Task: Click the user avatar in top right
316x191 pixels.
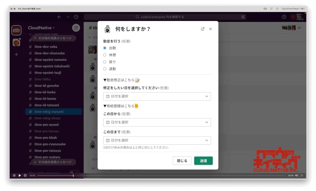Action: pyautogui.click(x=300, y=17)
